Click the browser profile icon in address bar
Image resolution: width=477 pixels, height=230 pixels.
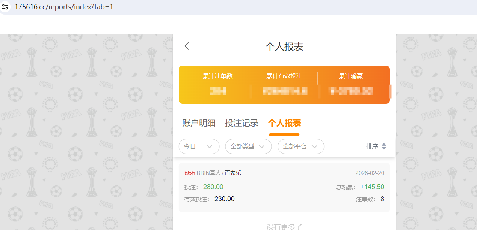click(5, 6)
